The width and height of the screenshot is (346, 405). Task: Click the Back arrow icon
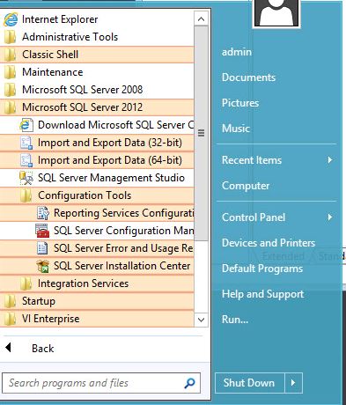click(x=8, y=348)
